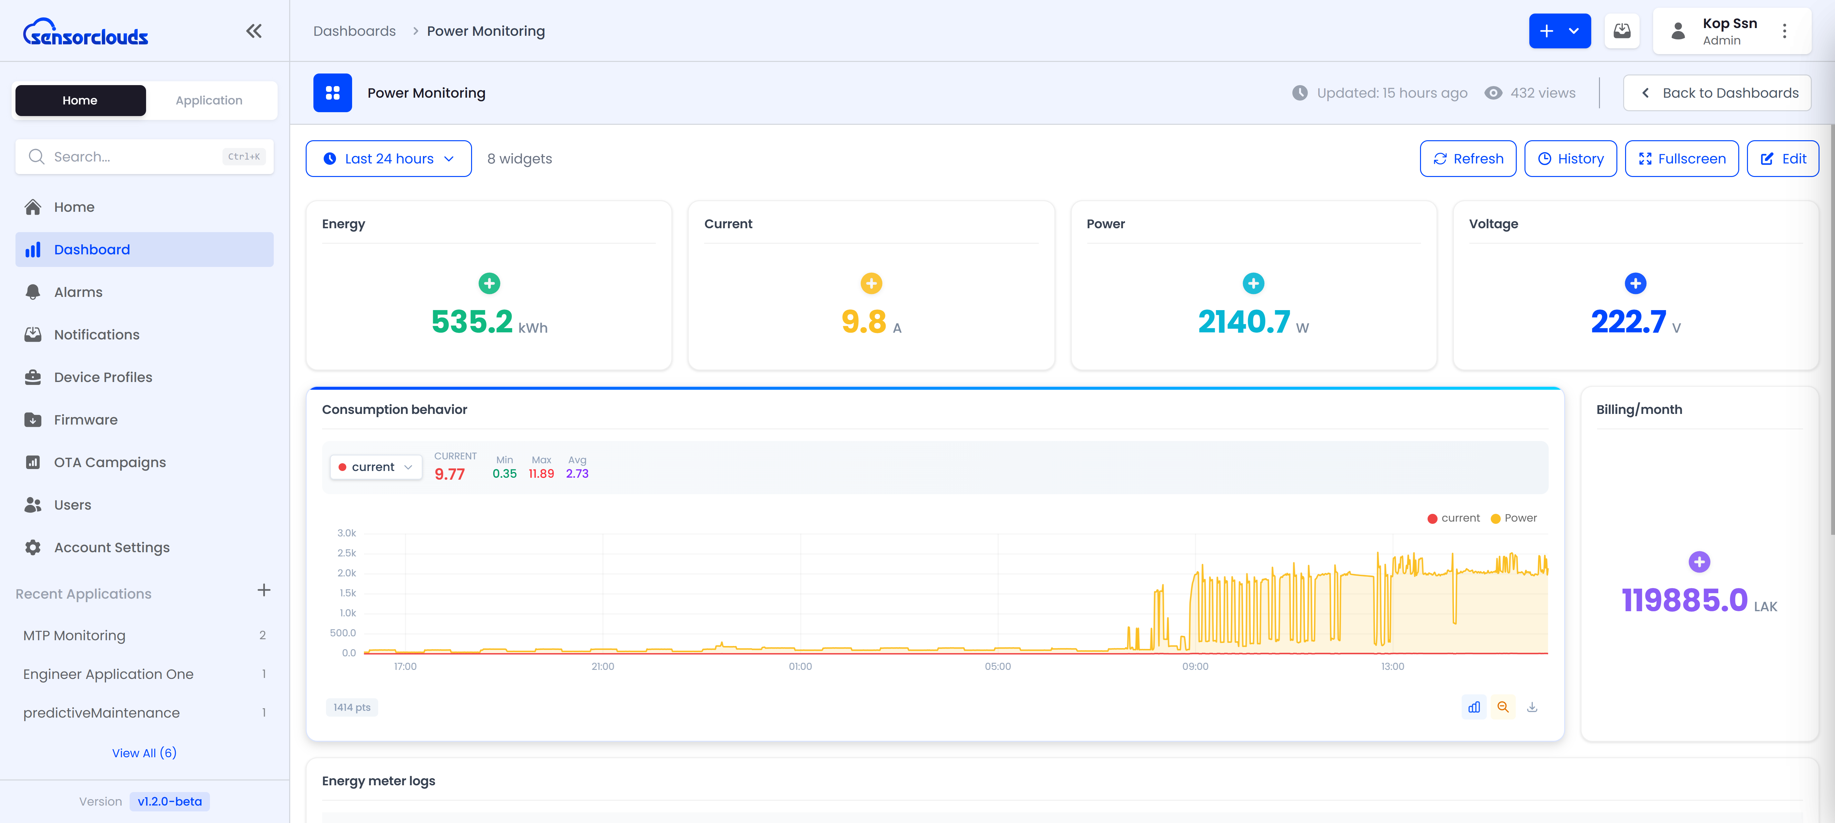Open the current metric selector dropdown

tap(375, 467)
